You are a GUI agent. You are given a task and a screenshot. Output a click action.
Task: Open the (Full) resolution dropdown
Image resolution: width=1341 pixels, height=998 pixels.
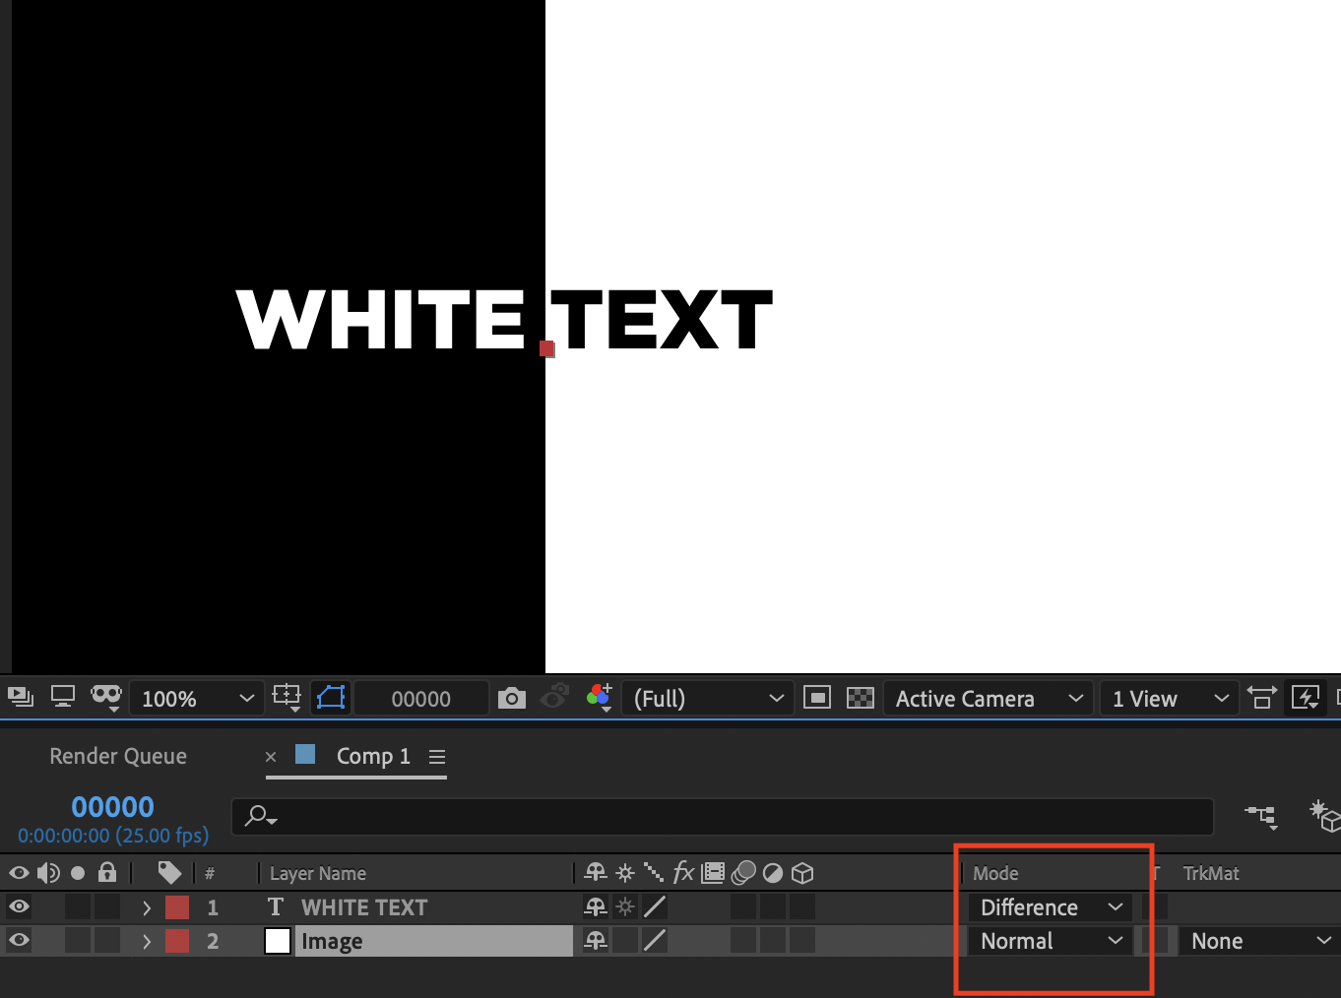tap(707, 698)
